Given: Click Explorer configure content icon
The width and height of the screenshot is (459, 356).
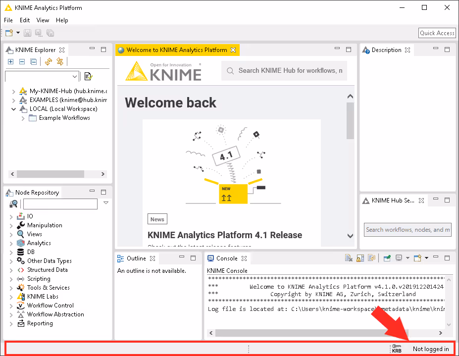Looking at the screenshot, I should pyautogui.click(x=88, y=76).
